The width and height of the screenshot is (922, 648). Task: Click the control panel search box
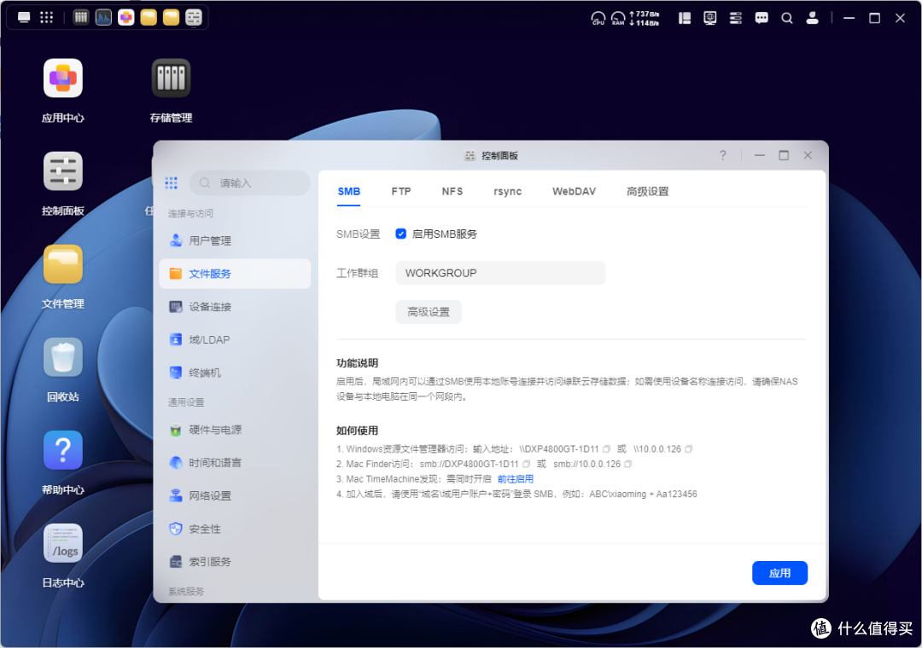250,182
